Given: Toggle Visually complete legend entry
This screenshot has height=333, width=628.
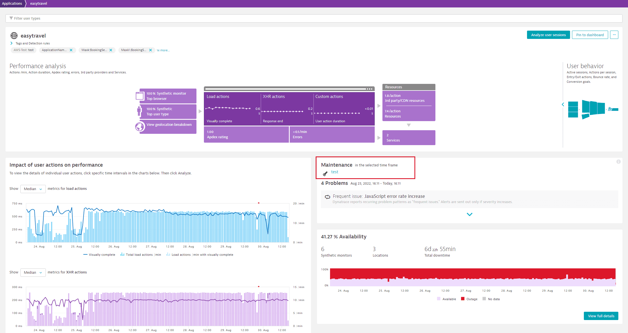Looking at the screenshot, I should (x=99, y=255).
